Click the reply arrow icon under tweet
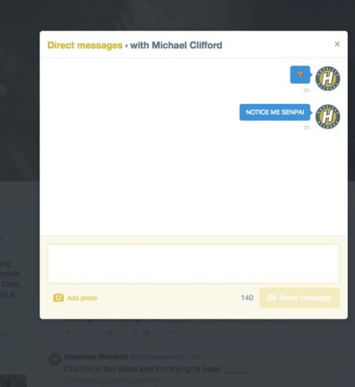 [x=69, y=333]
